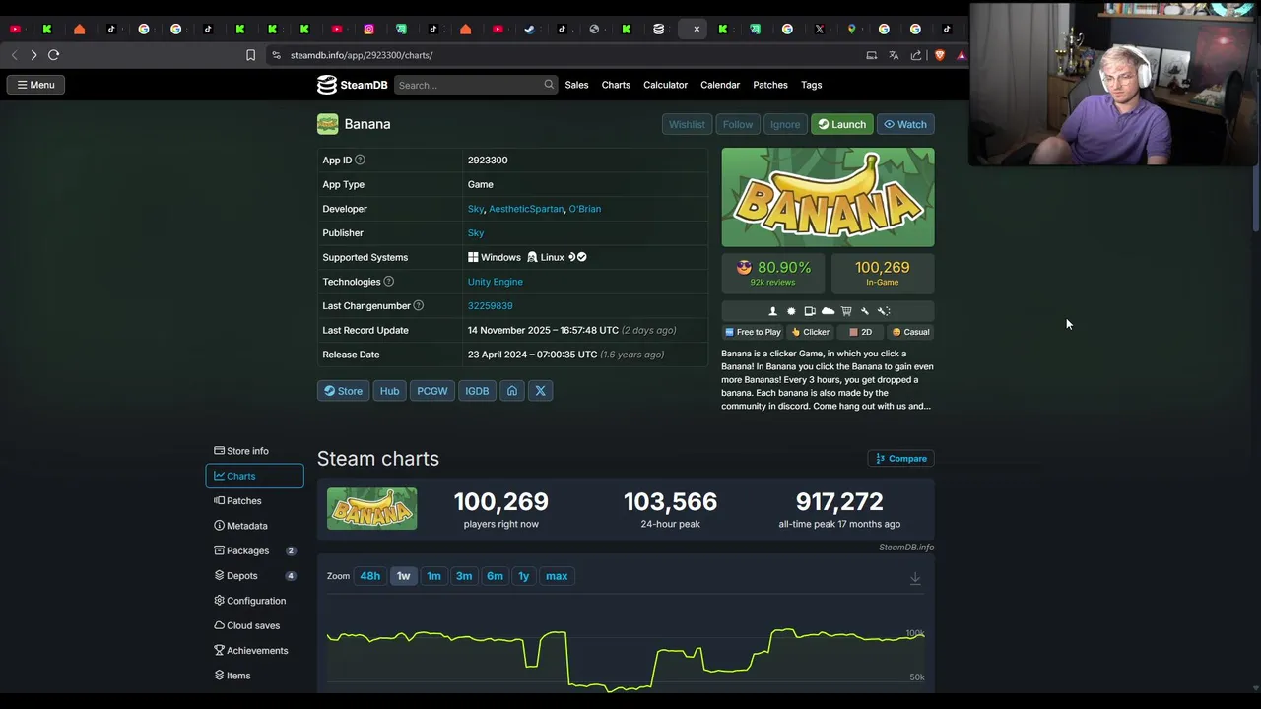The height and width of the screenshot is (709, 1261).
Task: Switch to the Instagram browser tab
Action: coord(369,29)
